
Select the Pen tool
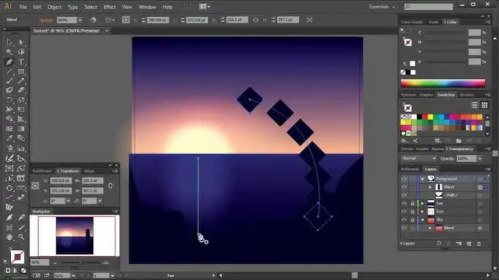9,62
